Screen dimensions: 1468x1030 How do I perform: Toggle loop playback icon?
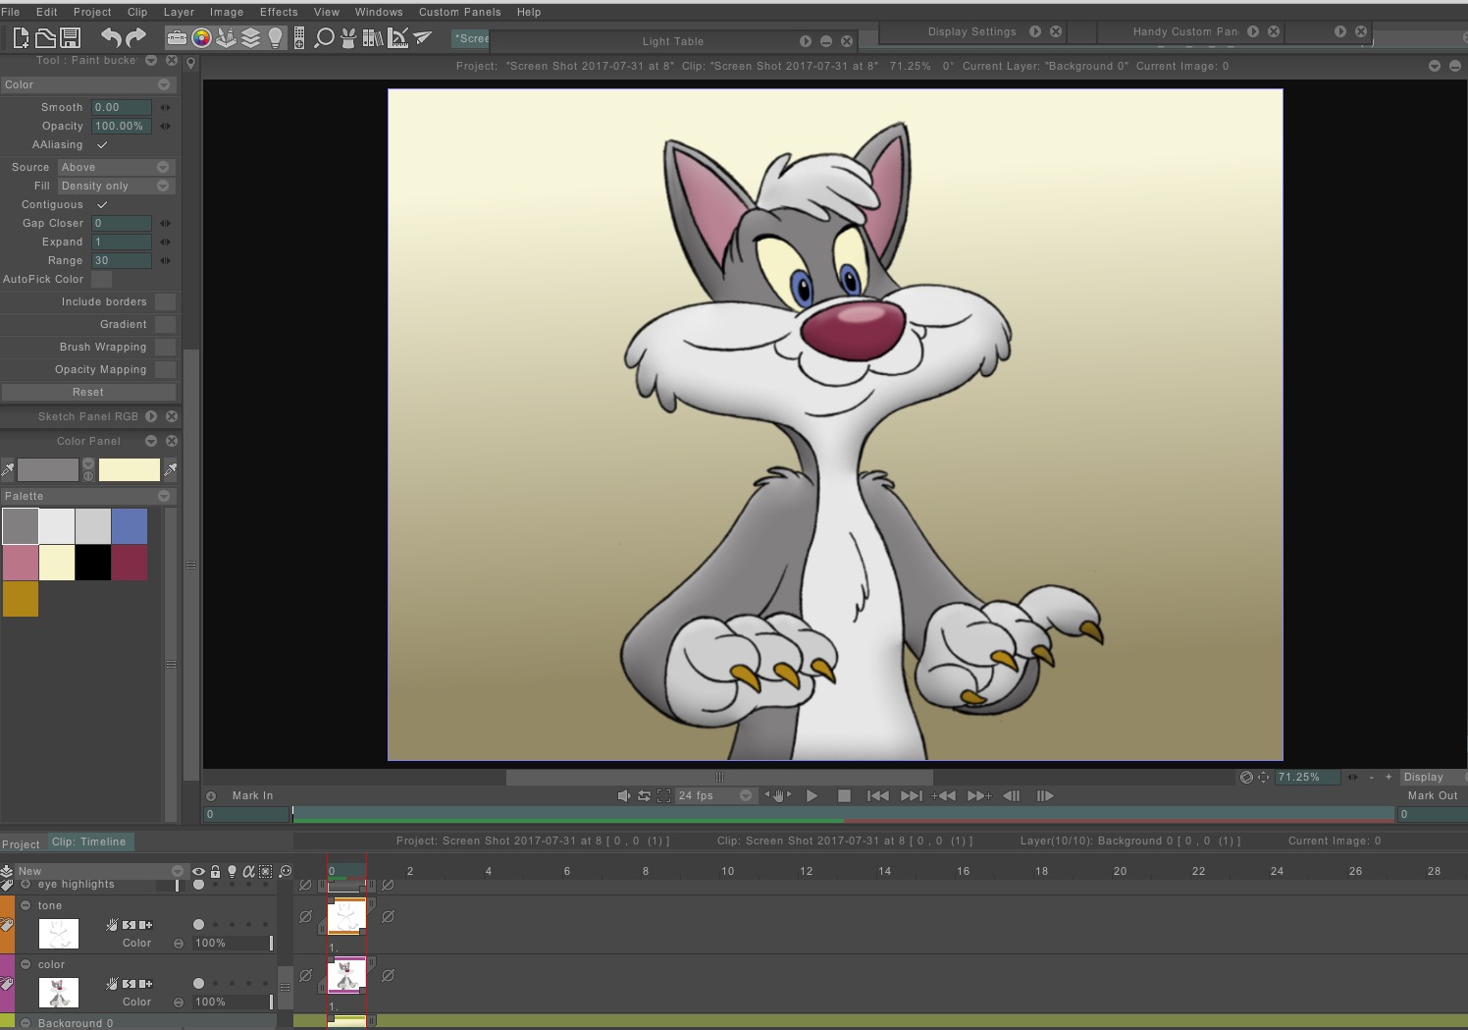click(644, 795)
